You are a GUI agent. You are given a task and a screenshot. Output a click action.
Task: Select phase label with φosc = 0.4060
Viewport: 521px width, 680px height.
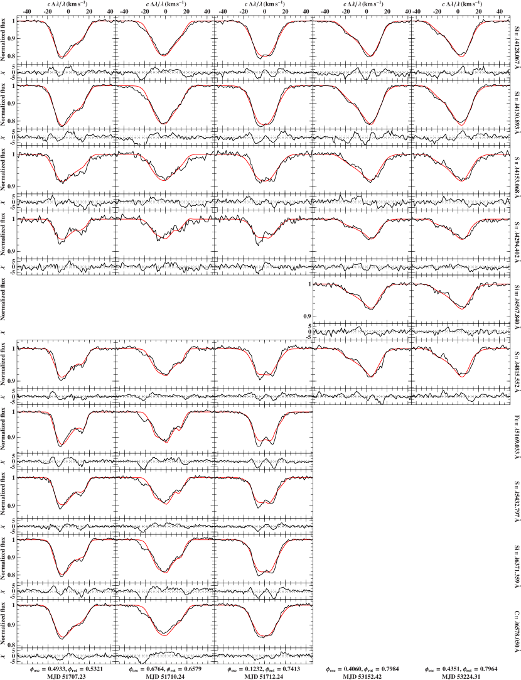(362, 669)
